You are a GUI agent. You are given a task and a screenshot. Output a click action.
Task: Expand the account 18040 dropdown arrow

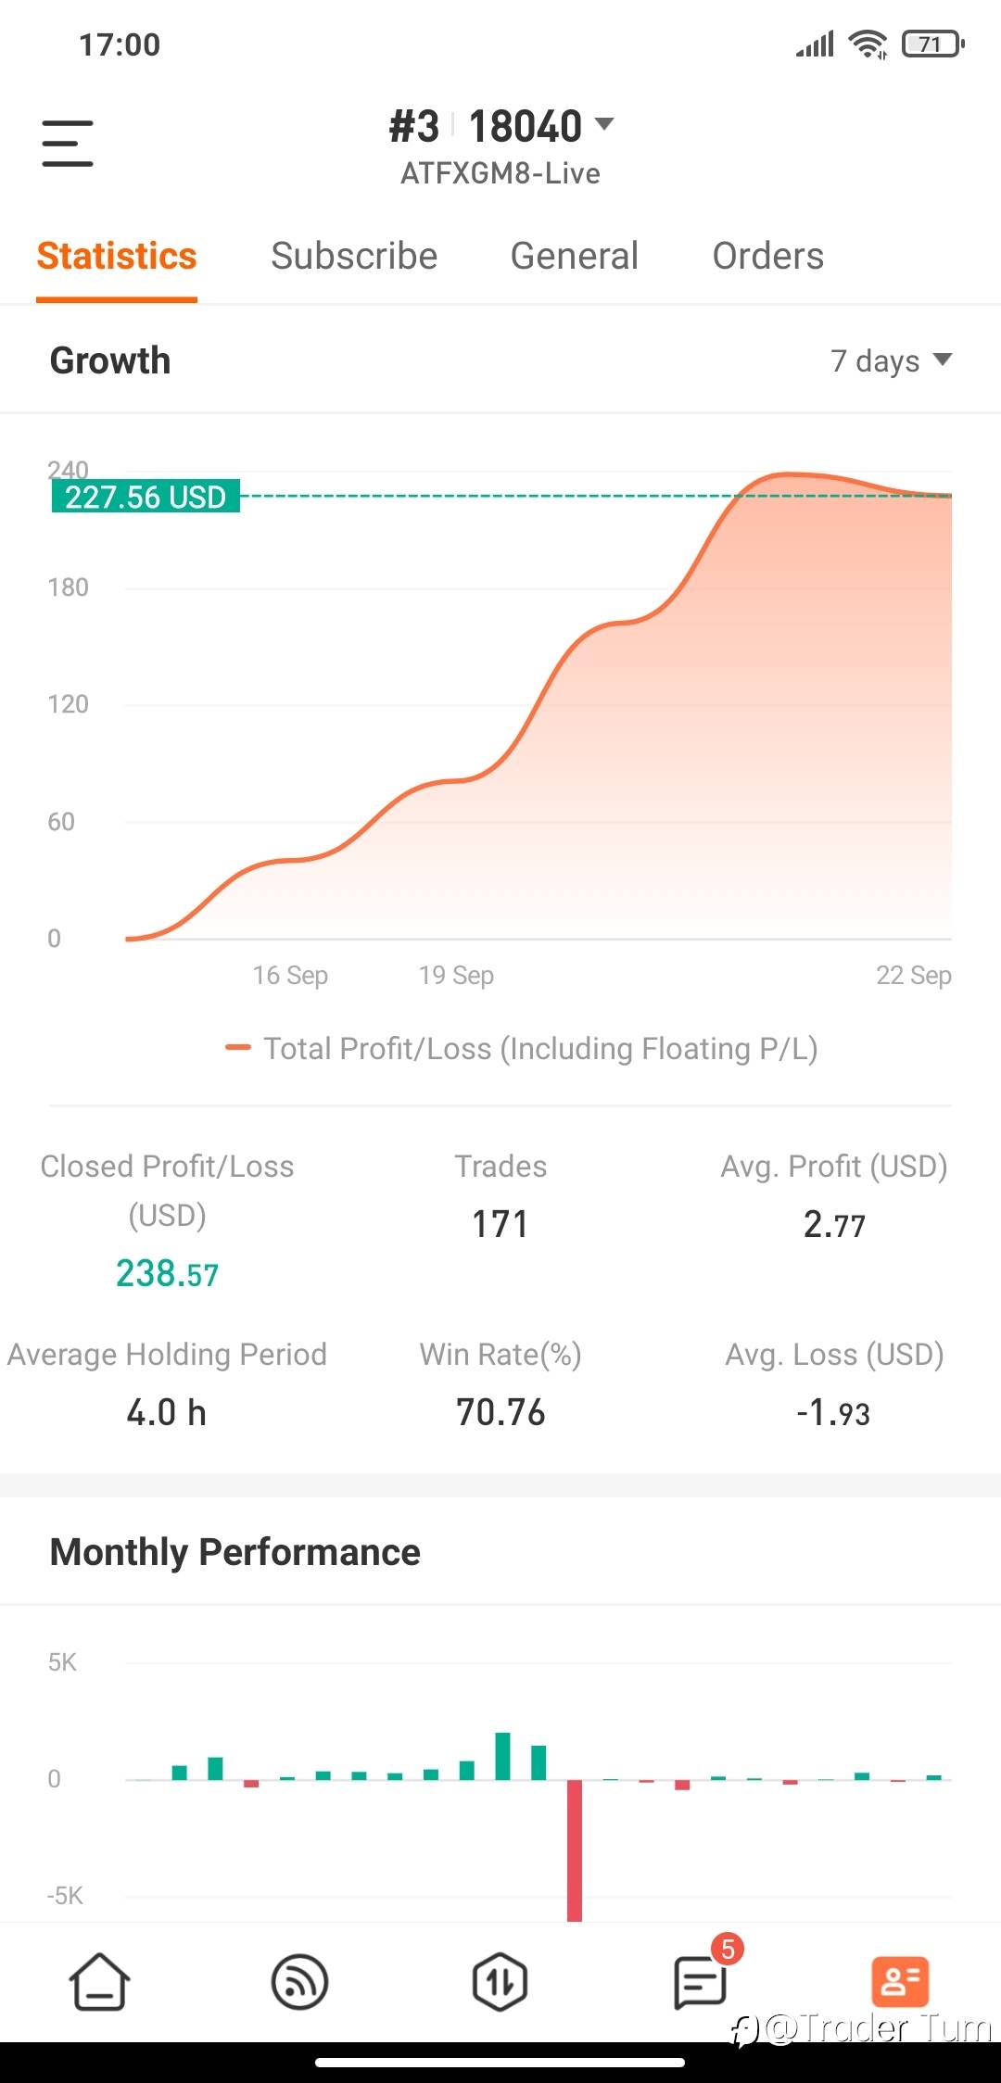604,123
